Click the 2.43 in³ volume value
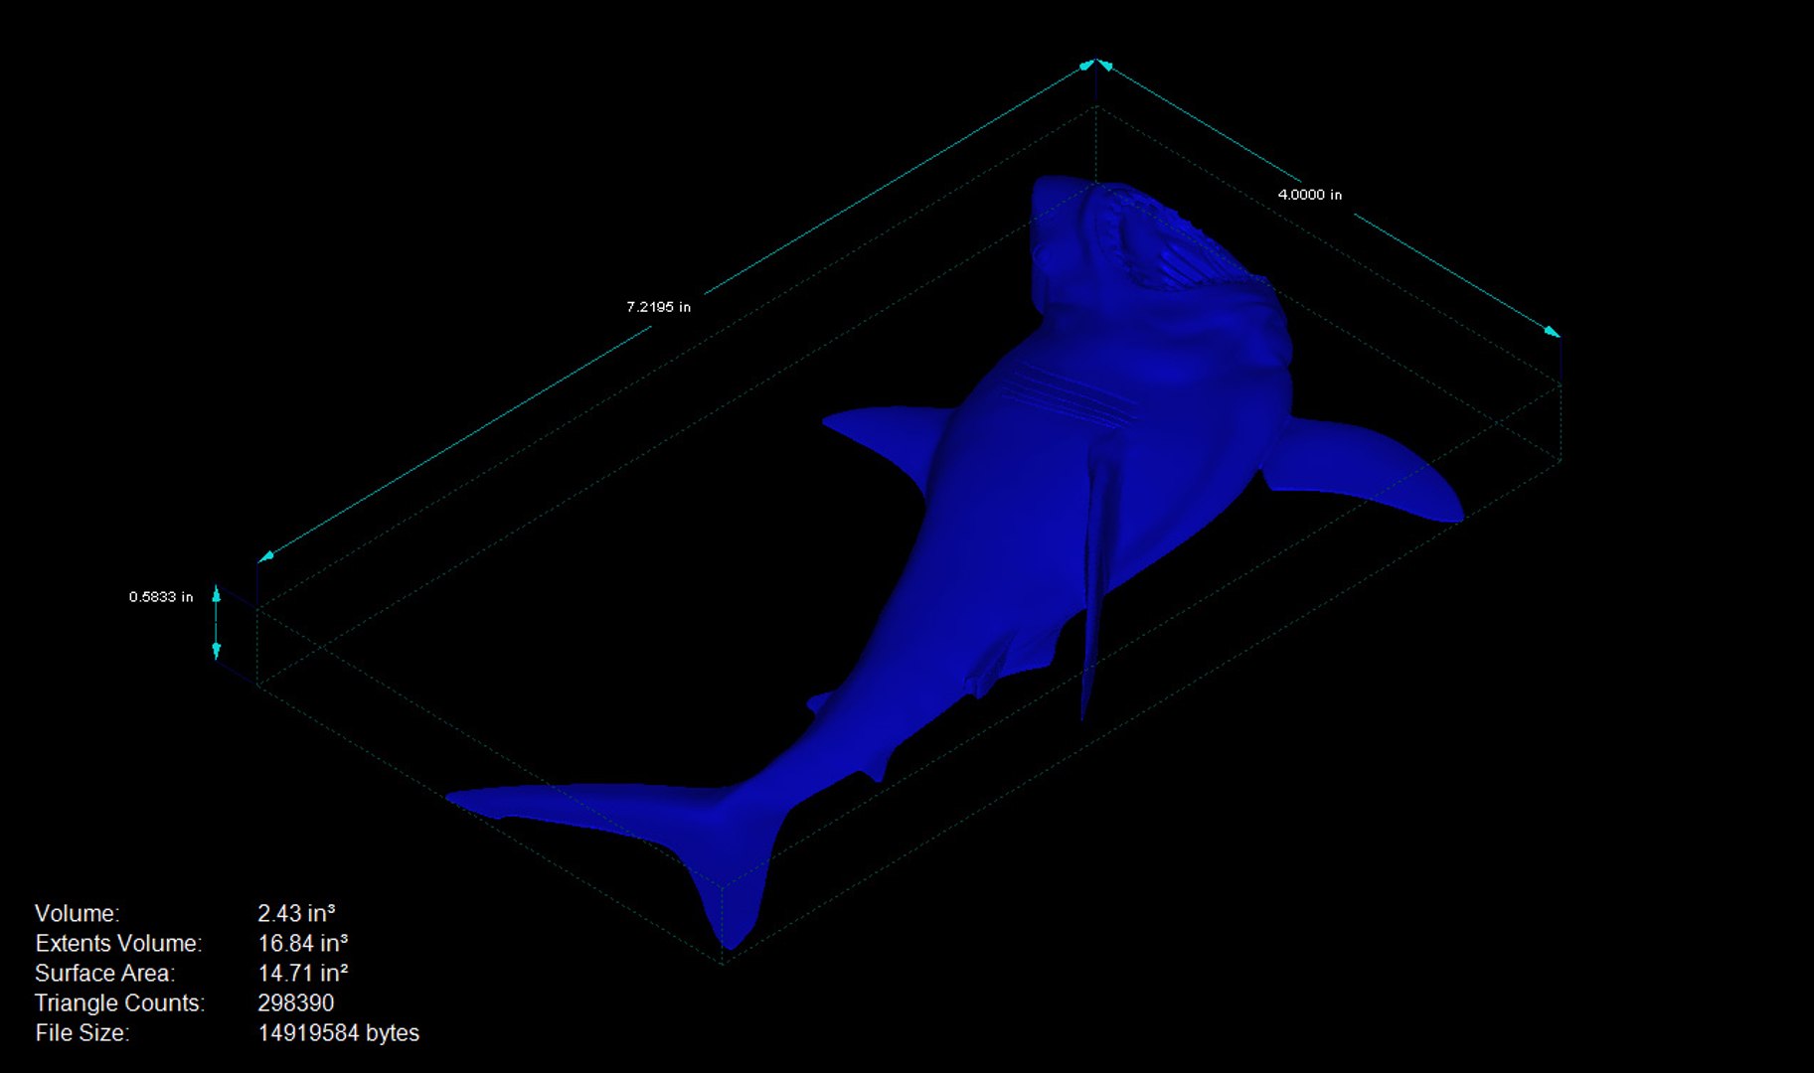The width and height of the screenshot is (1814, 1073). (x=296, y=914)
